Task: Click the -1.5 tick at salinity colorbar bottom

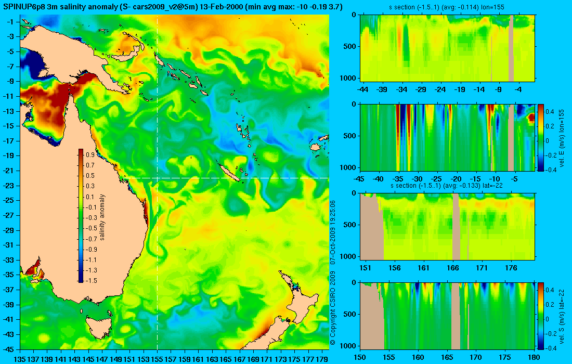Action: [91, 280]
